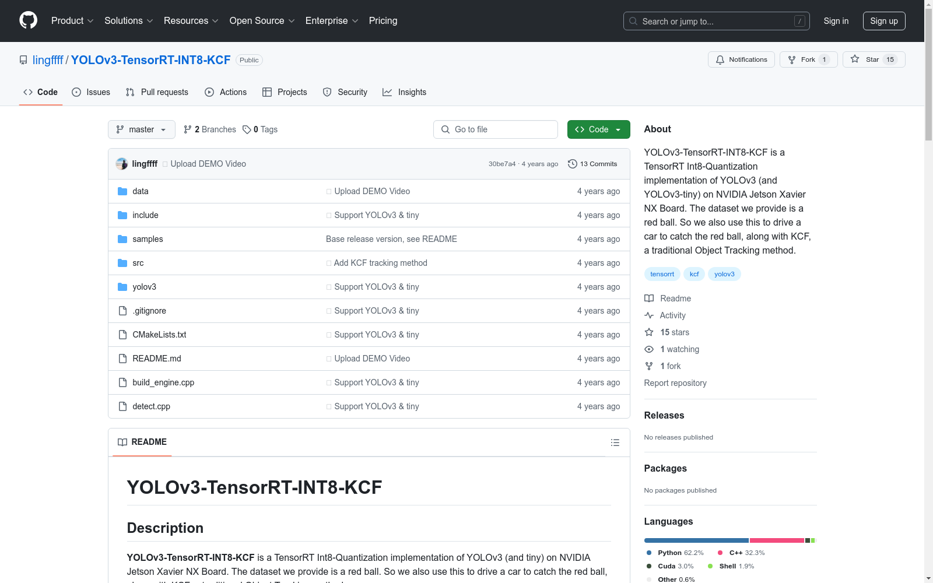Open the 'Add KCF tracking method' commit
Screen dimensions: 933x583
click(380, 263)
